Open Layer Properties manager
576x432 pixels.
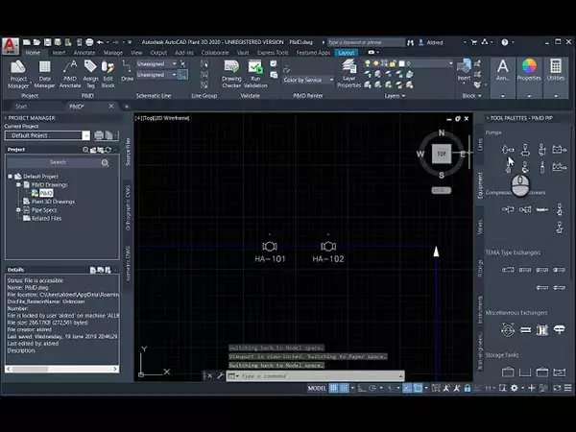(x=349, y=75)
